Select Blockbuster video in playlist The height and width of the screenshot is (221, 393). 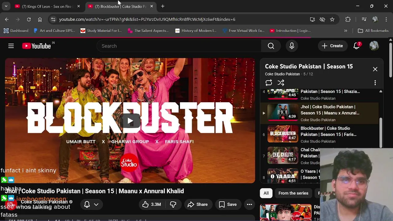[320, 135]
